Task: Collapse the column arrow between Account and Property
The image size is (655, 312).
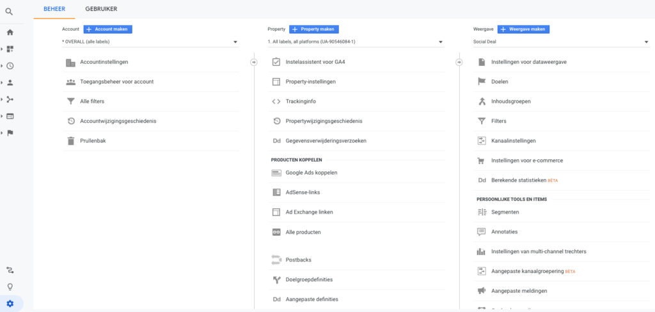Action: point(253,62)
